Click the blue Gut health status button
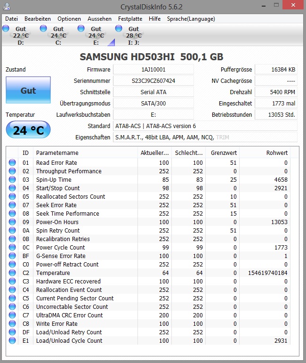The width and height of the screenshot is (306, 363). [x=28, y=90]
